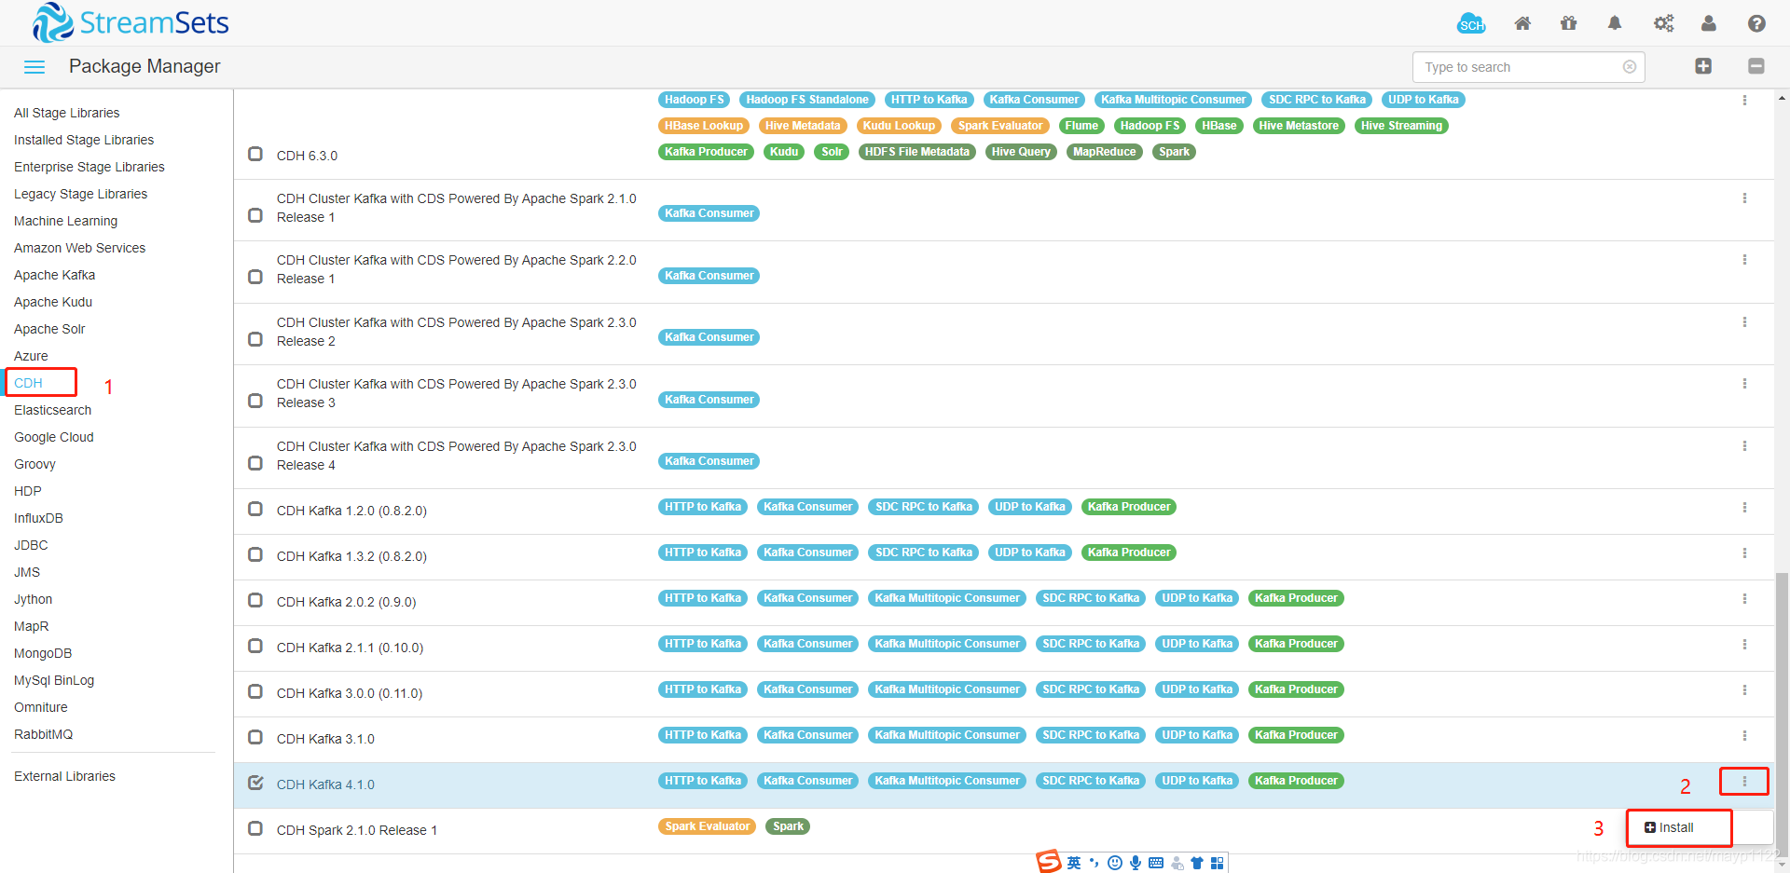Image resolution: width=1790 pixels, height=873 pixels.
Task: Click Spark Evaluator tag in CDH Spark 2.1.0 row
Action: click(x=708, y=826)
